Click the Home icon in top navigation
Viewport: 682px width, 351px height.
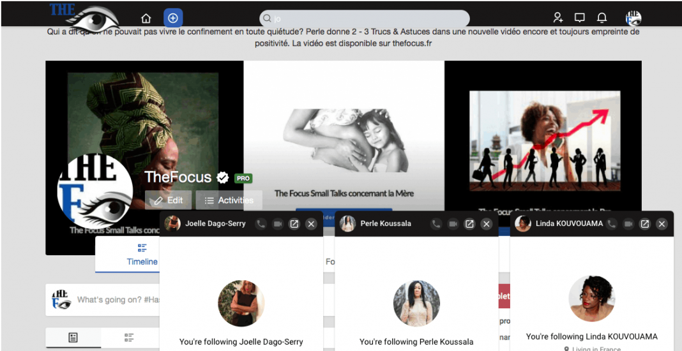tap(146, 18)
